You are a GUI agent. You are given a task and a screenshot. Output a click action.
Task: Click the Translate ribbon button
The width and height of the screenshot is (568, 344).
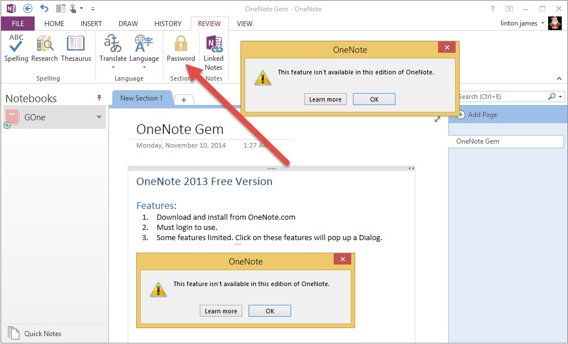coord(113,52)
